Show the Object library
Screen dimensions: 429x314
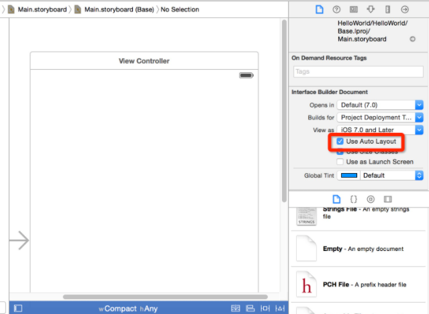tap(371, 199)
